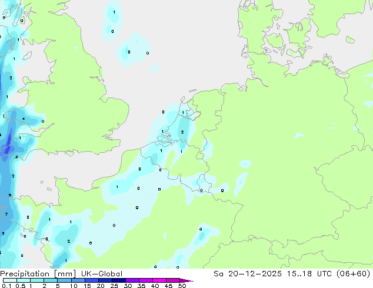Click the '35' legend scale label
Viewport: 373px width, 288px height.
141,286
